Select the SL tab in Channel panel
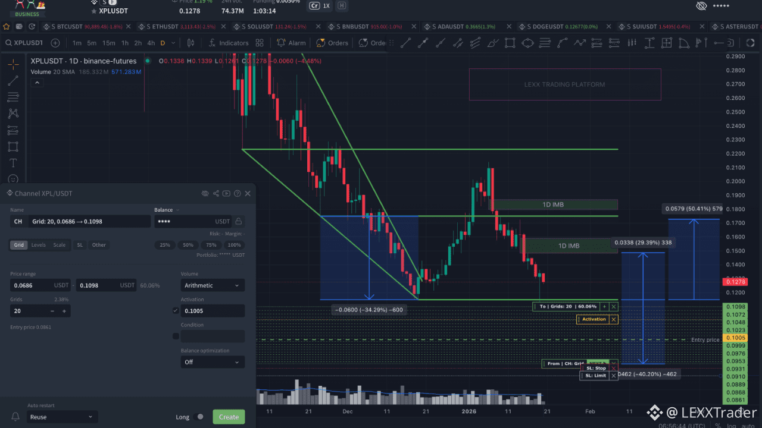 tap(80, 245)
